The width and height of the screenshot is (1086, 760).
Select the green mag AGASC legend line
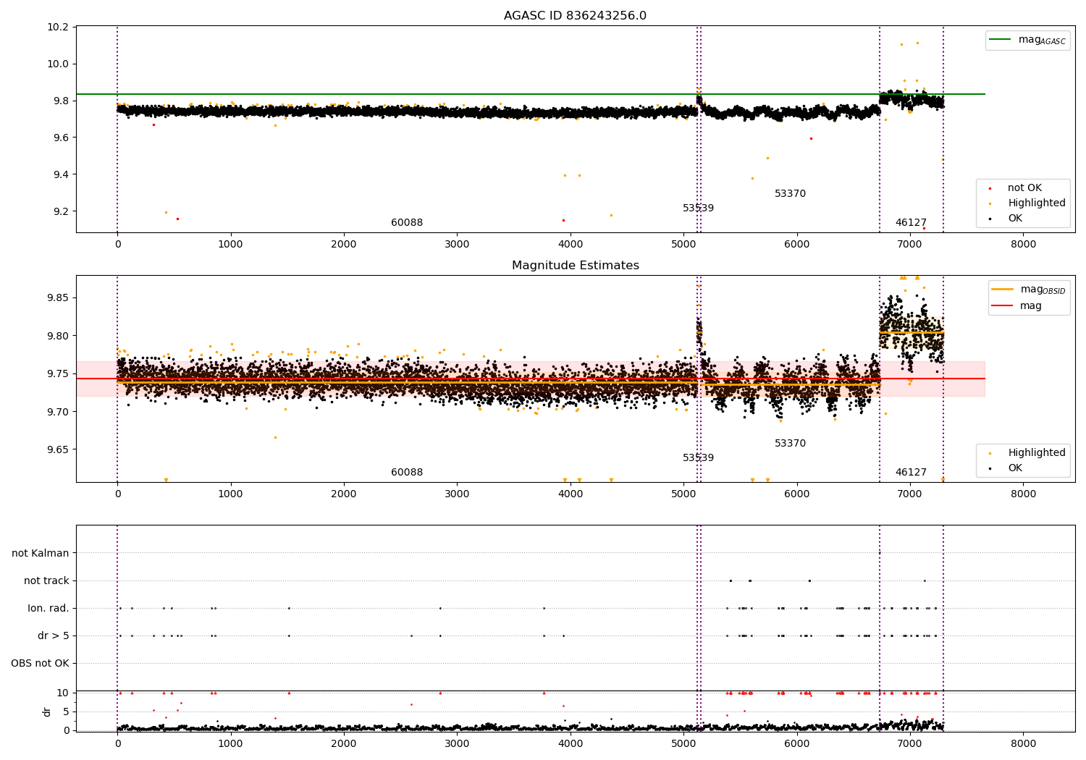pyautogui.click(x=1001, y=40)
